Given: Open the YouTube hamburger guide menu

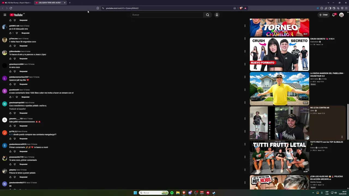Looking at the screenshot, I should click(5, 15).
